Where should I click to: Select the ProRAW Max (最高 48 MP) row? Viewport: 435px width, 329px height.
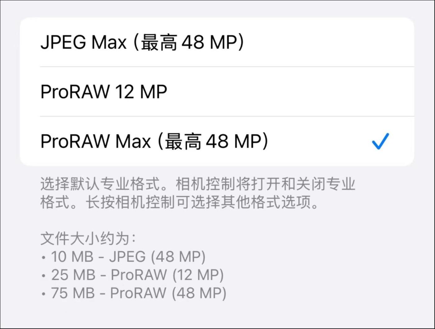pyautogui.click(x=217, y=141)
